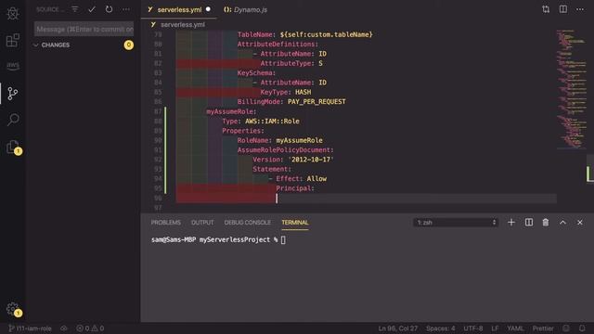This screenshot has height=334, width=594.
Task: Click the text 'myAssumeRole:' on line 87
Action: pos(231,111)
